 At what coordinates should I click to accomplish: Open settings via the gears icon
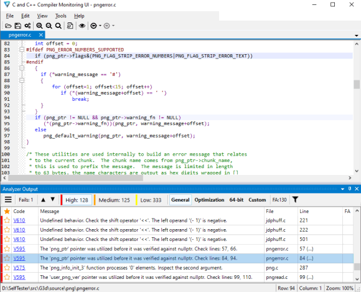[27, 26]
